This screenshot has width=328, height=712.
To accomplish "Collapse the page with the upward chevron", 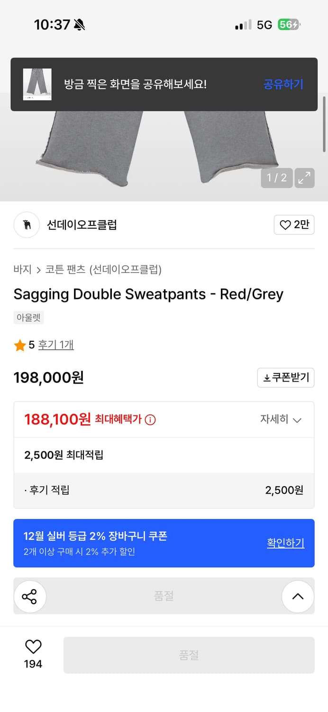I will coord(298,596).
